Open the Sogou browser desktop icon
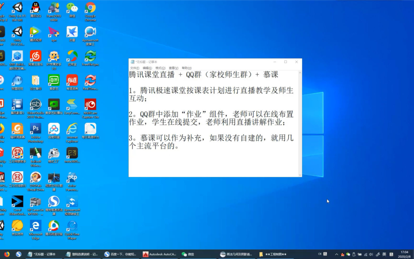414x259 pixels. click(x=54, y=206)
